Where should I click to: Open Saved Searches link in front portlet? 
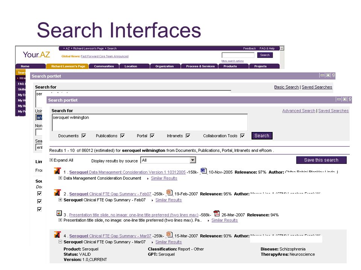pos(334,111)
